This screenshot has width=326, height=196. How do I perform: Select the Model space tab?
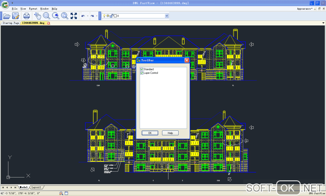(24, 187)
